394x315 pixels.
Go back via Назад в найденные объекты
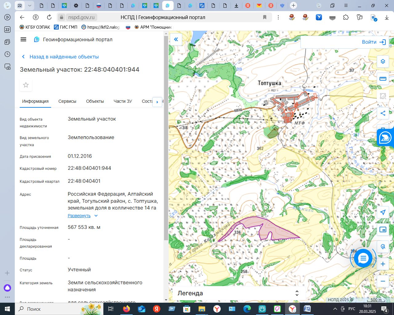(x=60, y=57)
